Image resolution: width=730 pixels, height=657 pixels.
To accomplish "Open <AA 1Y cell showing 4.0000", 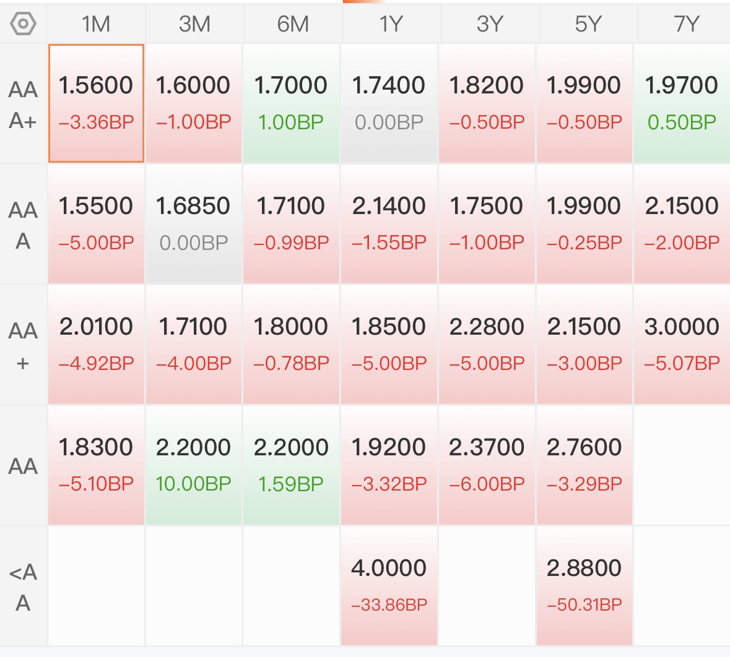I will 389,586.
